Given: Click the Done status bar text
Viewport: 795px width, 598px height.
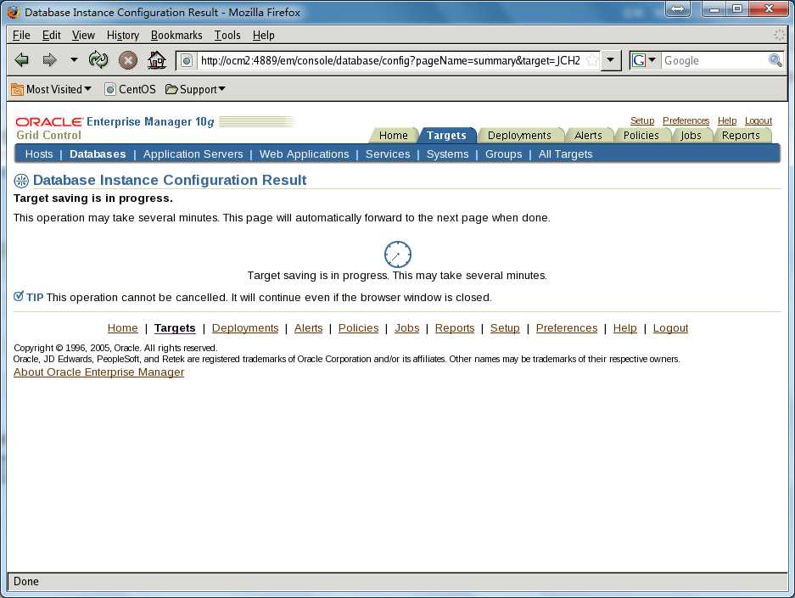Looking at the screenshot, I should [x=25, y=581].
